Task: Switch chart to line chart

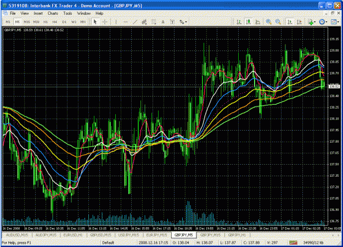Action: click(258, 22)
